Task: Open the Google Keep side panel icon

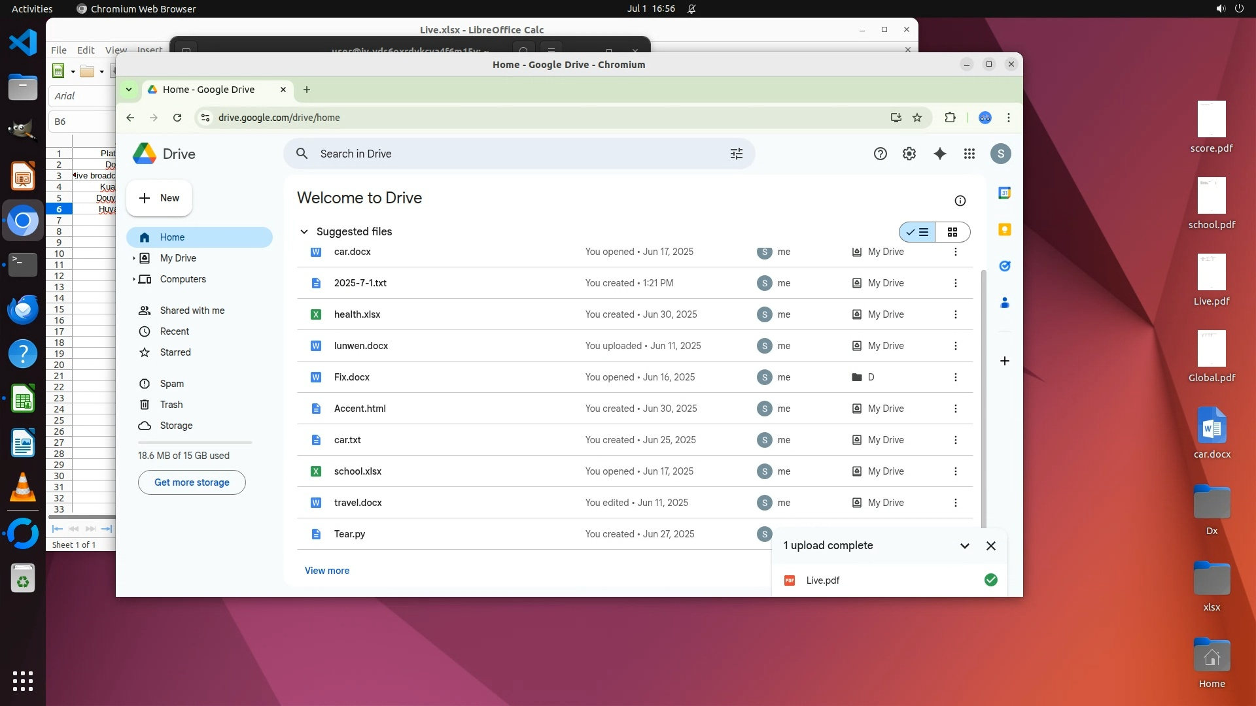Action: click(1005, 229)
